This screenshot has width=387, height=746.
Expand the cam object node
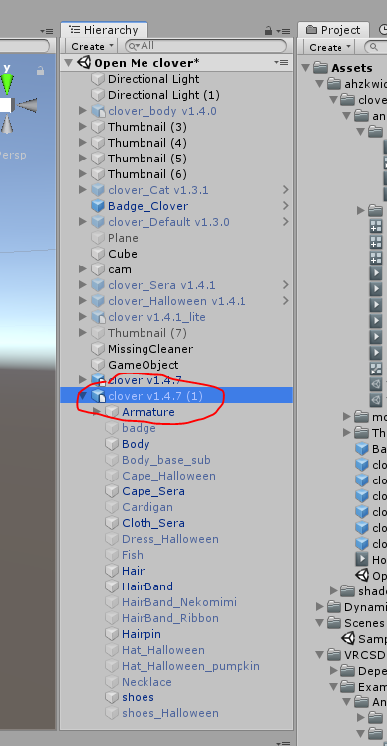pyautogui.click(x=83, y=269)
